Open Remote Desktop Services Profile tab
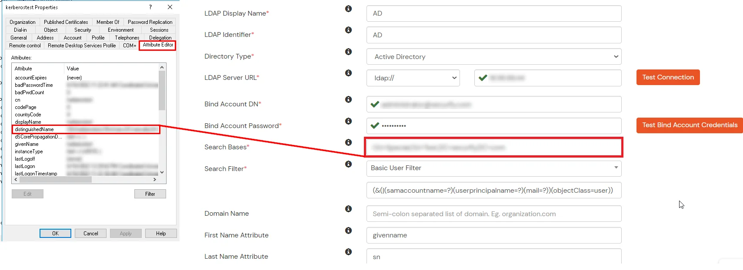 82,46
